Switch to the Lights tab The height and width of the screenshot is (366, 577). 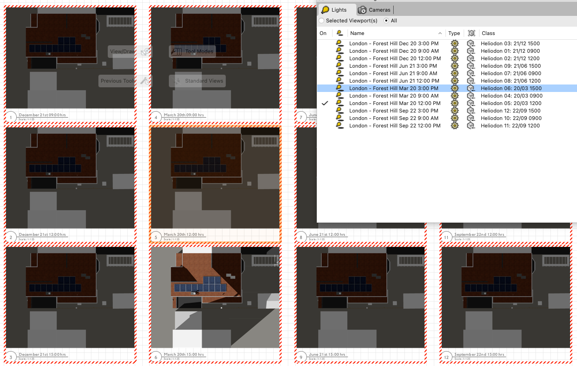[334, 10]
